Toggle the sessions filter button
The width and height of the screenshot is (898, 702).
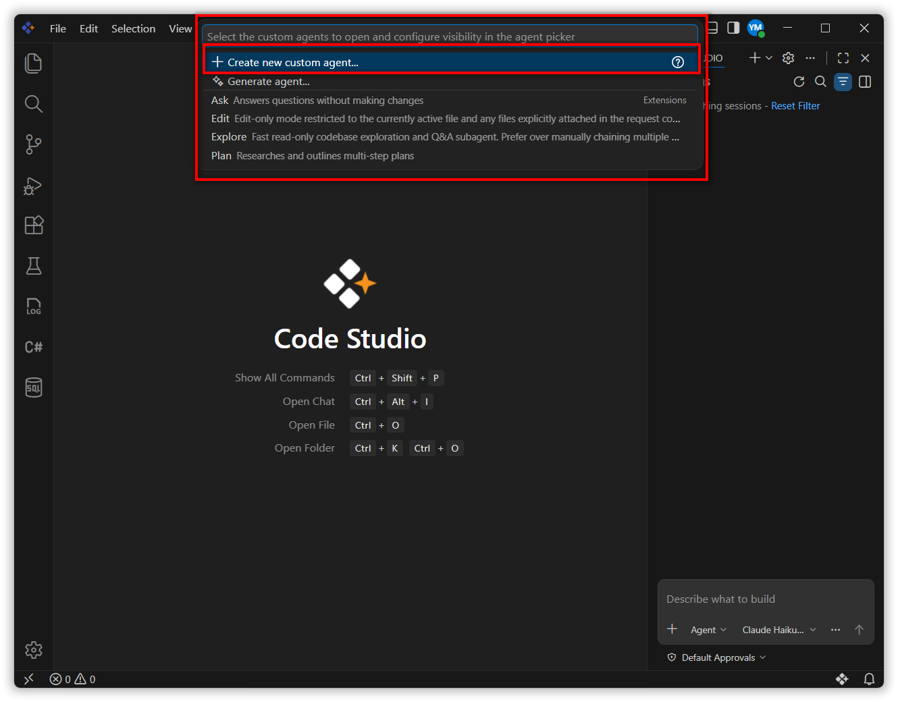tap(843, 82)
